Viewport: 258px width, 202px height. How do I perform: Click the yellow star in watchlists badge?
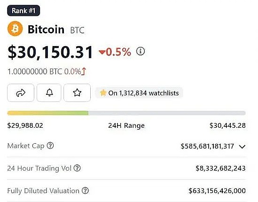(x=103, y=93)
